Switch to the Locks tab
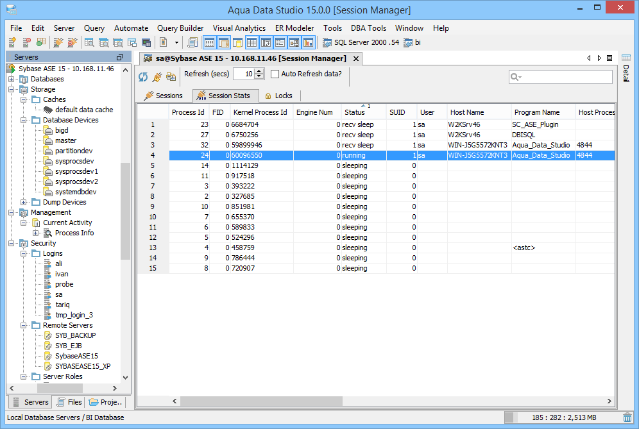The height and width of the screenshot is (429, 639). 278,96
